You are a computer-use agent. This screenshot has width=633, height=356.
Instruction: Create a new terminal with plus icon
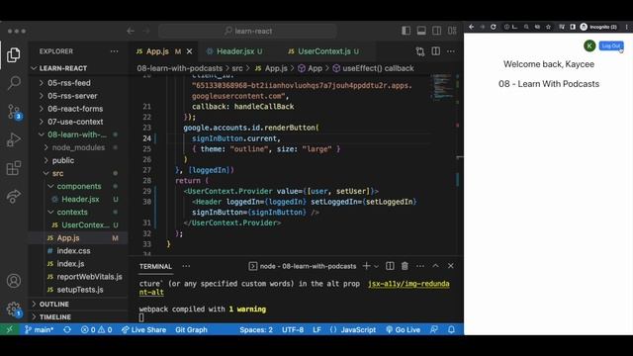366,266
